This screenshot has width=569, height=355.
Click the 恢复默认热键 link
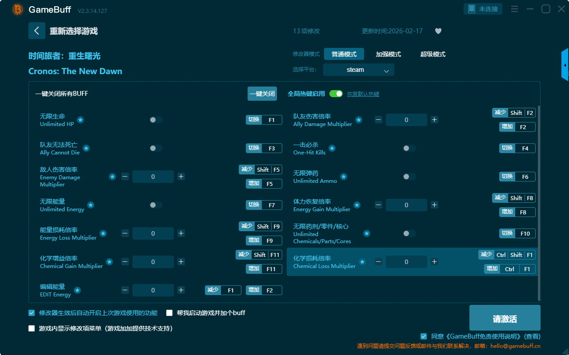[x=363, y=94]
